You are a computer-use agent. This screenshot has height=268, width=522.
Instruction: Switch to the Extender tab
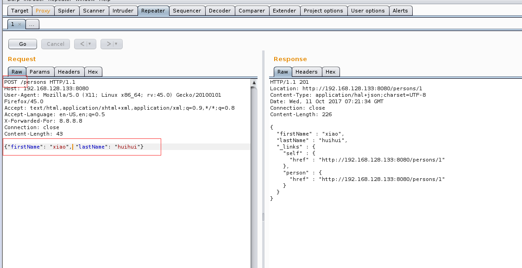click(x=284, y=10)
